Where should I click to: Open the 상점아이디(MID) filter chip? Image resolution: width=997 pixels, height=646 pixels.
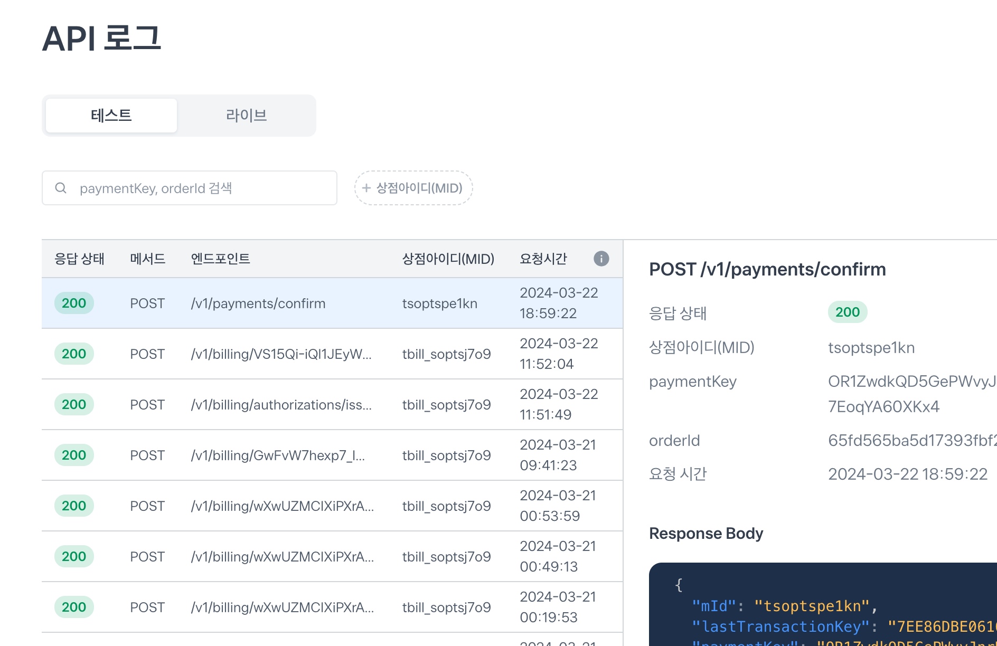coord(413,188)
